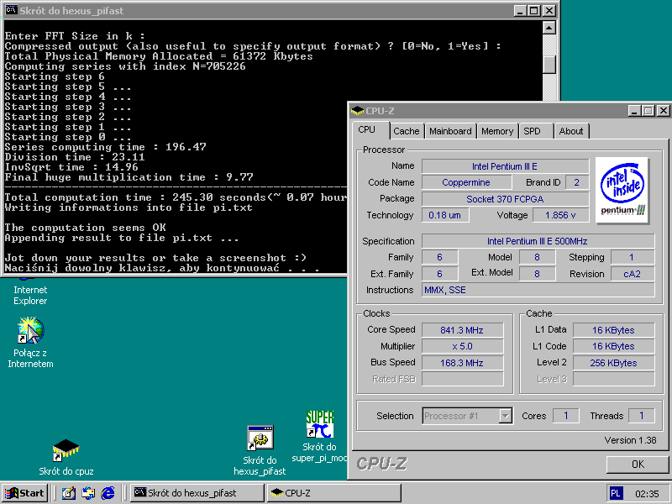The width and height of the screenshot is (672, 504).
Task: Launch the Skrót do cpuz desktop shortcut
Action: (x=66, y=457)
